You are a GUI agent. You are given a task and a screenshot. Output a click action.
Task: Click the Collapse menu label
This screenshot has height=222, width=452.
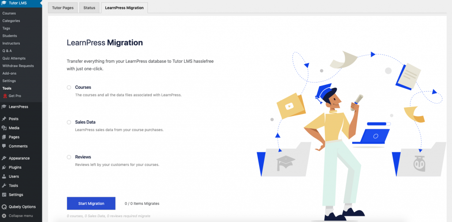[21, 216]
